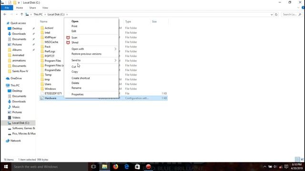Choose Delete in the context menu
Viewport: 305px width, 171px height.
pos(75,83)
